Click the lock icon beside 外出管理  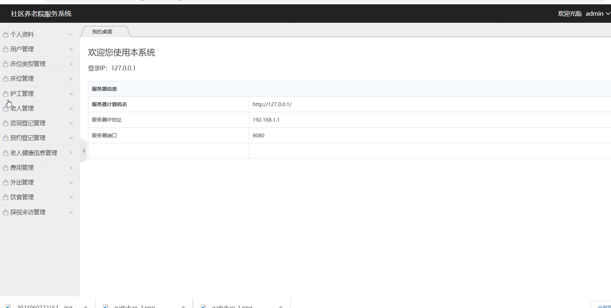point(5,182)
